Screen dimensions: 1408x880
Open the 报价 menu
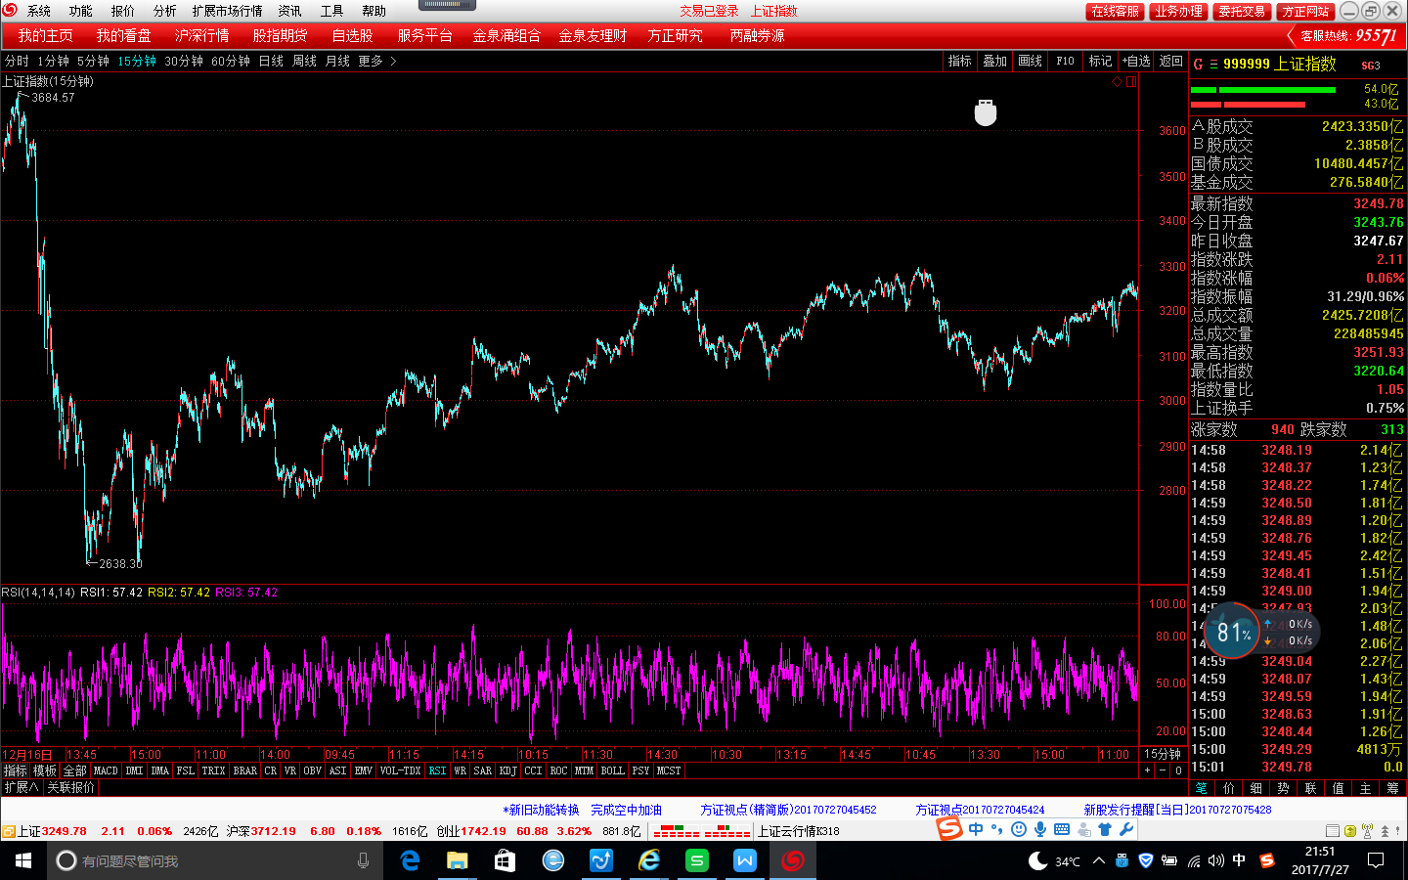click(x=123, y=11)
